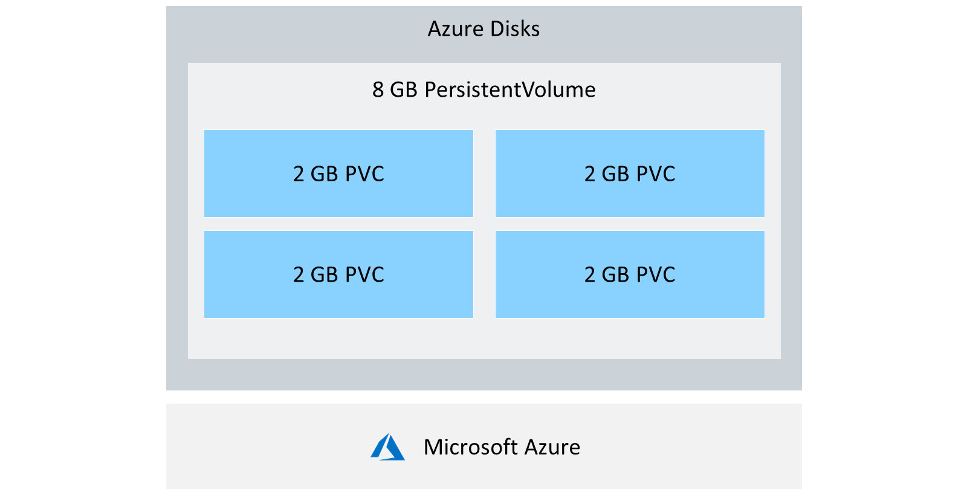Click the gray Azure Disks border under PersistentVolume

(483, 375)
